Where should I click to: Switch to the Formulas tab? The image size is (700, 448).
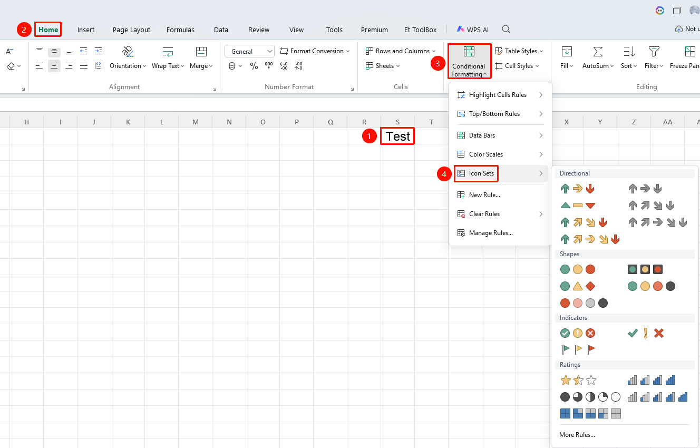coord(180,30)
